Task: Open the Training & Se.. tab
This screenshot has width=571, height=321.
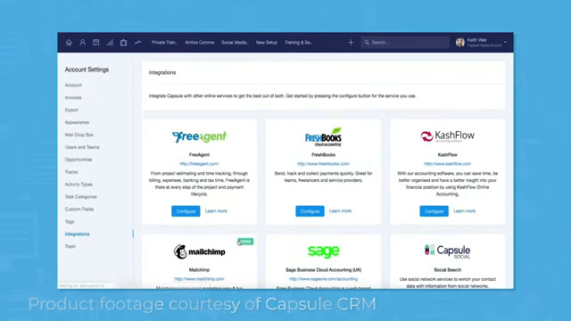Action: pyautogui.click(x=298, y=43)
